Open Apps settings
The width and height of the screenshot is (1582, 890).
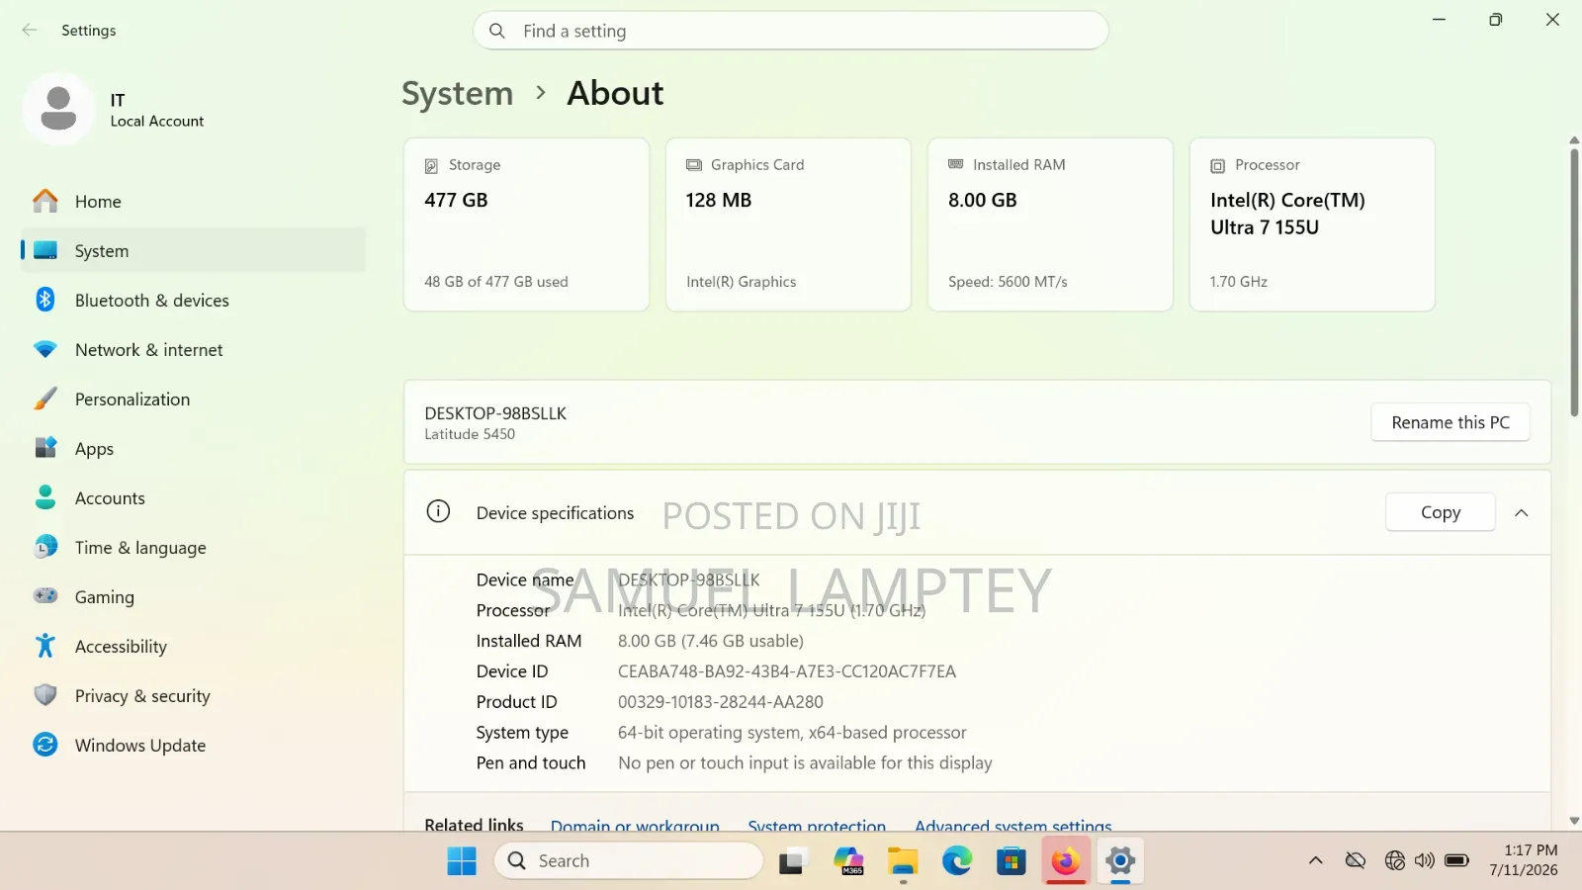[x=193, y=449]
